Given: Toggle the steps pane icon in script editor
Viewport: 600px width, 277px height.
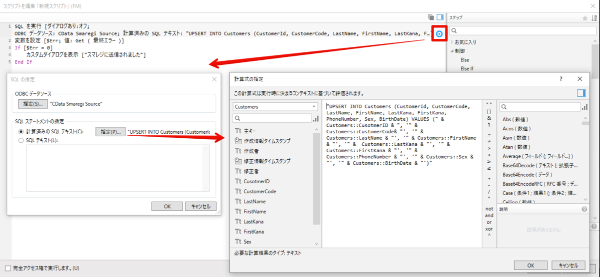Looking at the screenshot, I should (x=440, y=16).
